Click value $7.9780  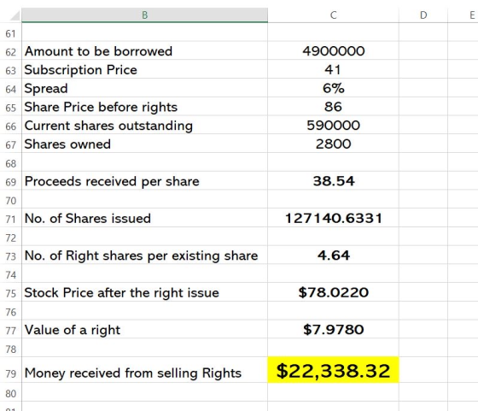point(333,330)
